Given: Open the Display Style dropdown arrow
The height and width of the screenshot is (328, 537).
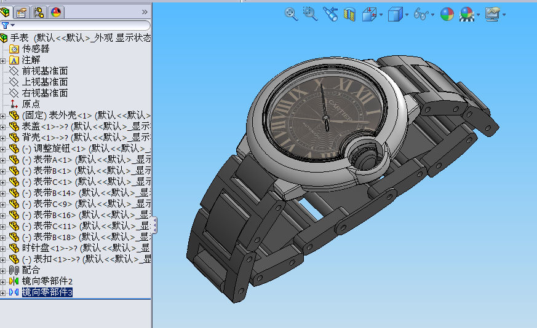Looking at the screenshot, I should (407, 15).
